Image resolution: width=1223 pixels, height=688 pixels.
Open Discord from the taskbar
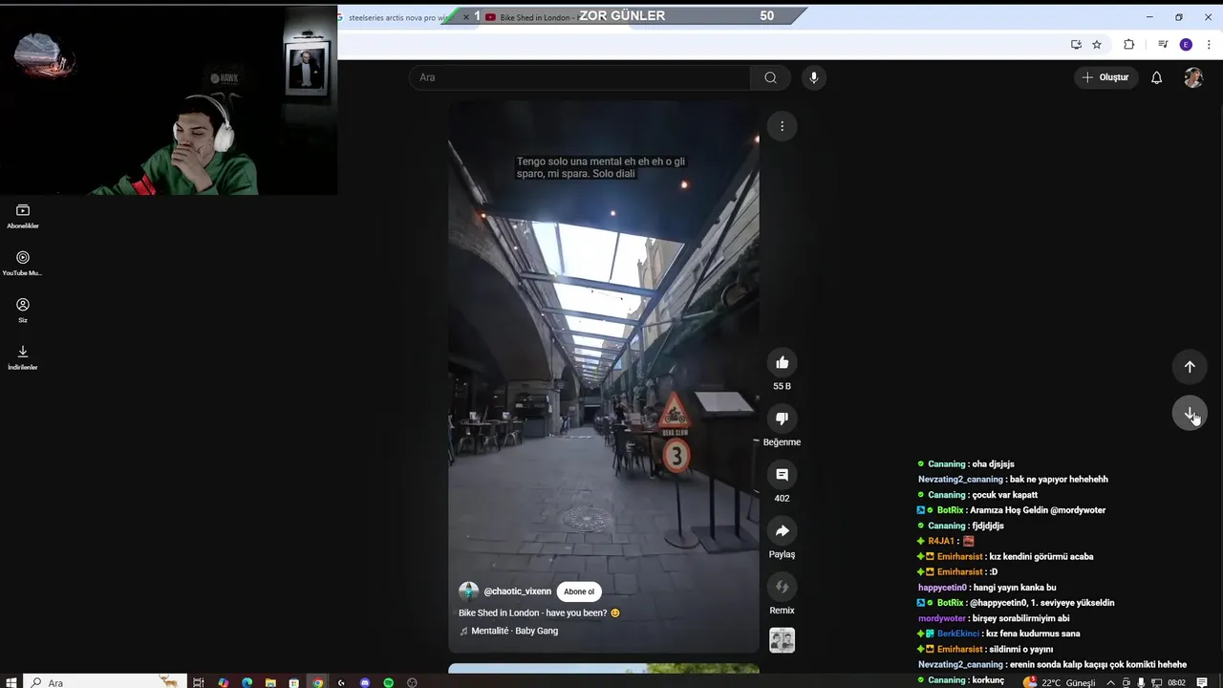coord(365,682)
